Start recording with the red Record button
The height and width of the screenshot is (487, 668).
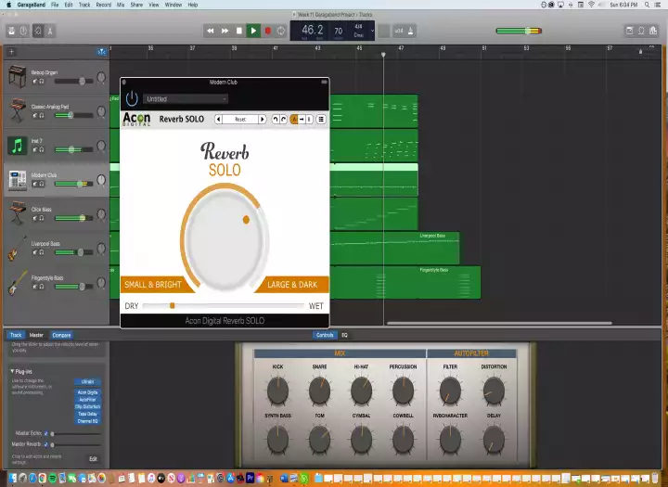(268, 31)
